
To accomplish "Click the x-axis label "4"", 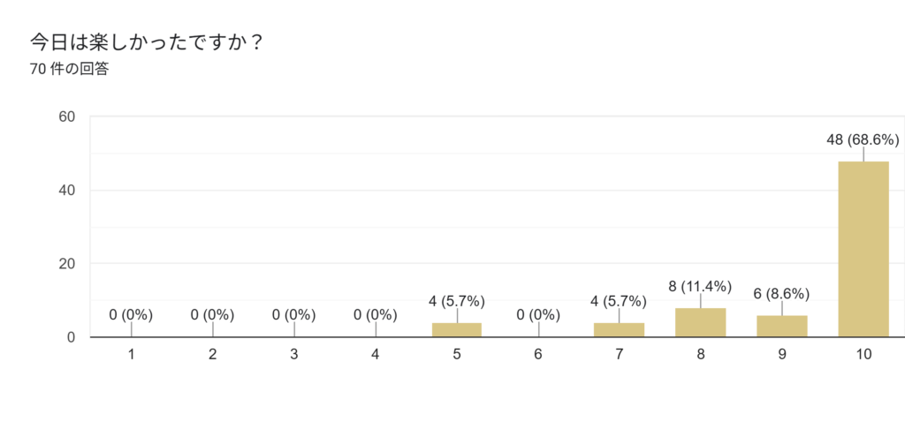I will (376, 355).
